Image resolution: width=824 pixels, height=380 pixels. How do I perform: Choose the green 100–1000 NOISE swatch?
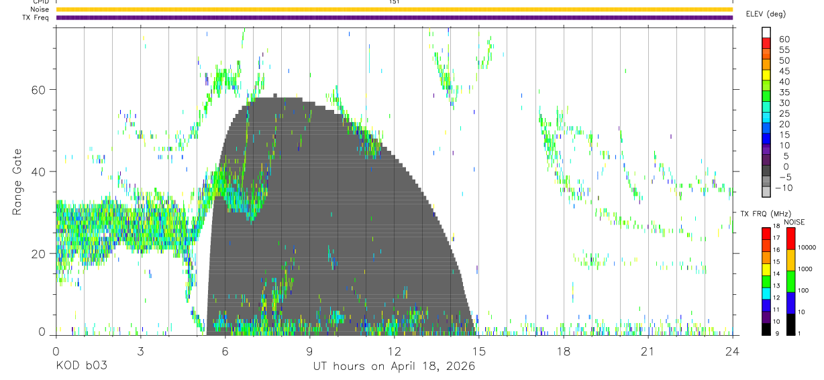790,281
